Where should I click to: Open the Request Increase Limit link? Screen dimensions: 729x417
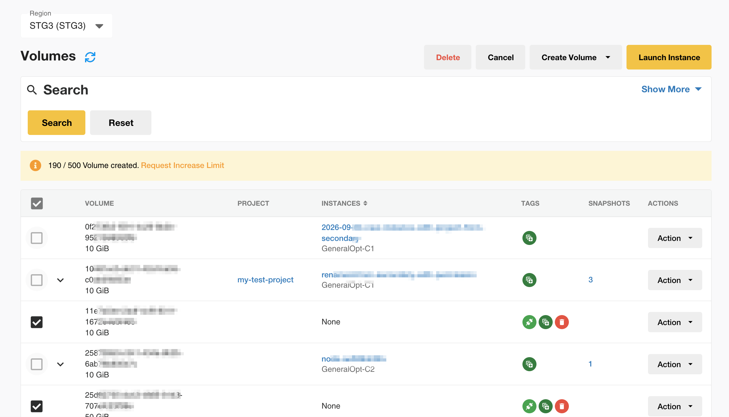183,165
